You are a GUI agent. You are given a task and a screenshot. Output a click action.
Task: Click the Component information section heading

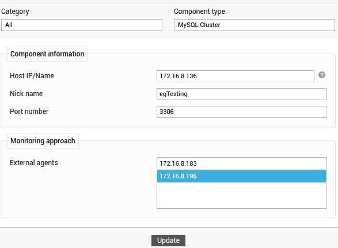click(x=47, y=54)
